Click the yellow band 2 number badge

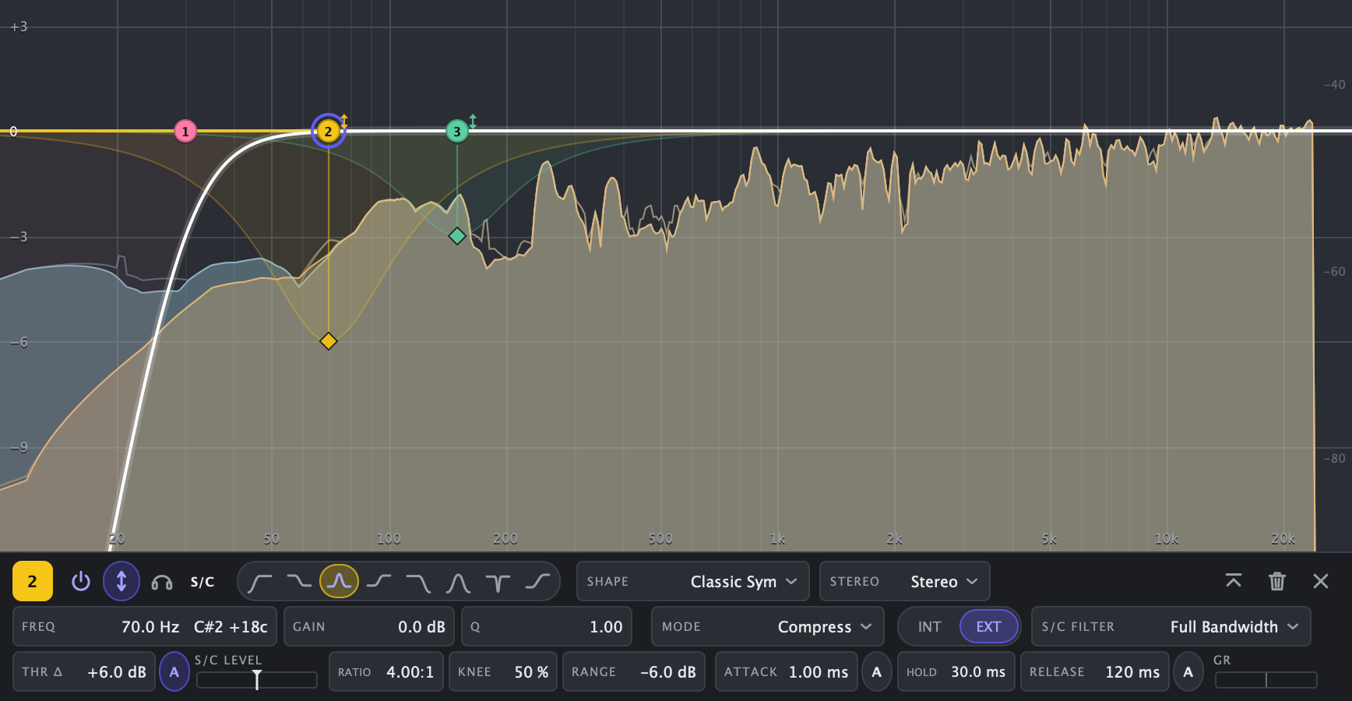33,581
